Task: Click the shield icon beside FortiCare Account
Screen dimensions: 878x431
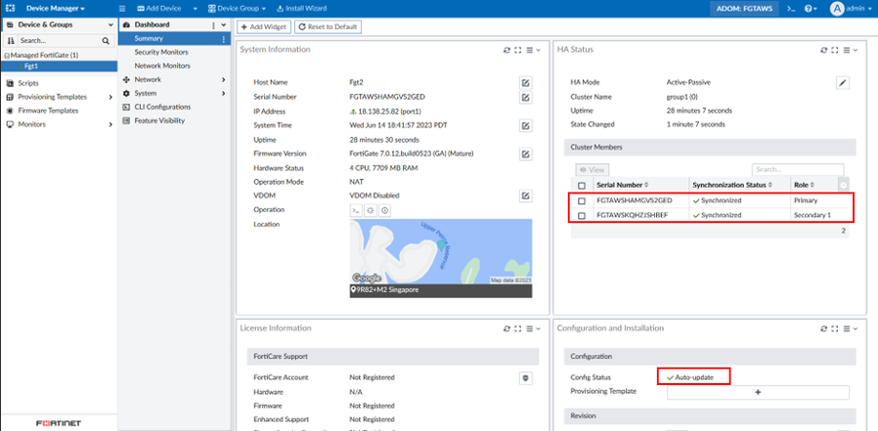Action: point(525,376)
